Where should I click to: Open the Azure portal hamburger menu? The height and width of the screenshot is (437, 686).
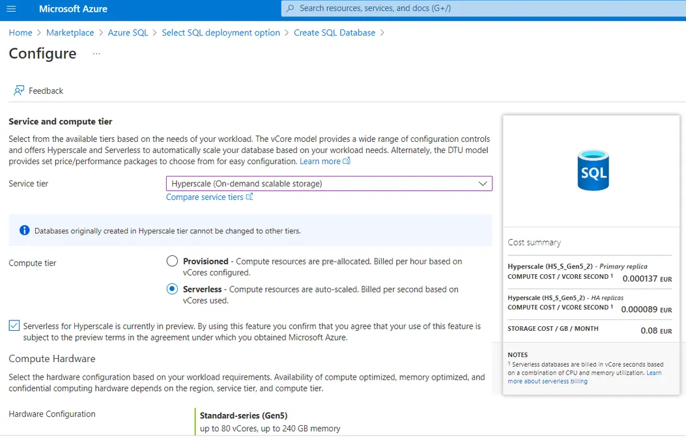click(10, 9)
